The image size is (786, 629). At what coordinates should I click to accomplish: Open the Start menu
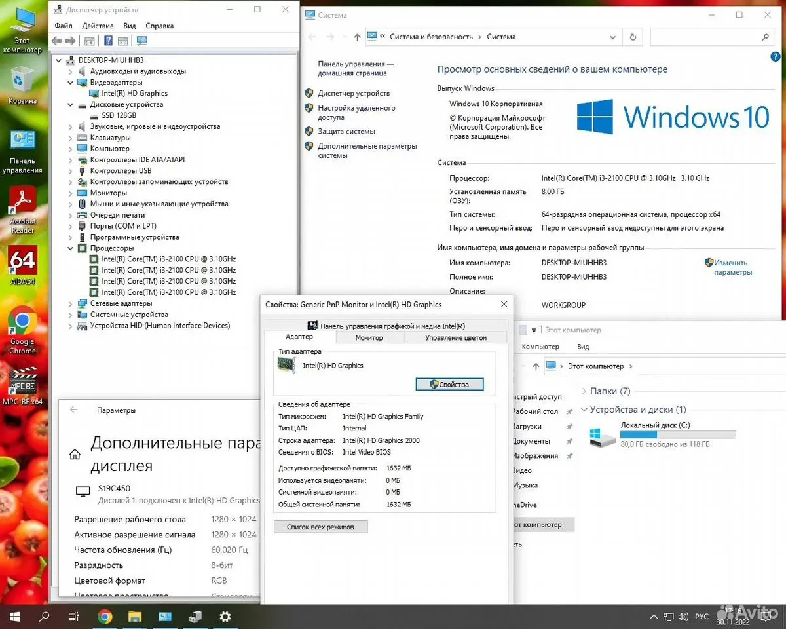(x=14, y=617)
